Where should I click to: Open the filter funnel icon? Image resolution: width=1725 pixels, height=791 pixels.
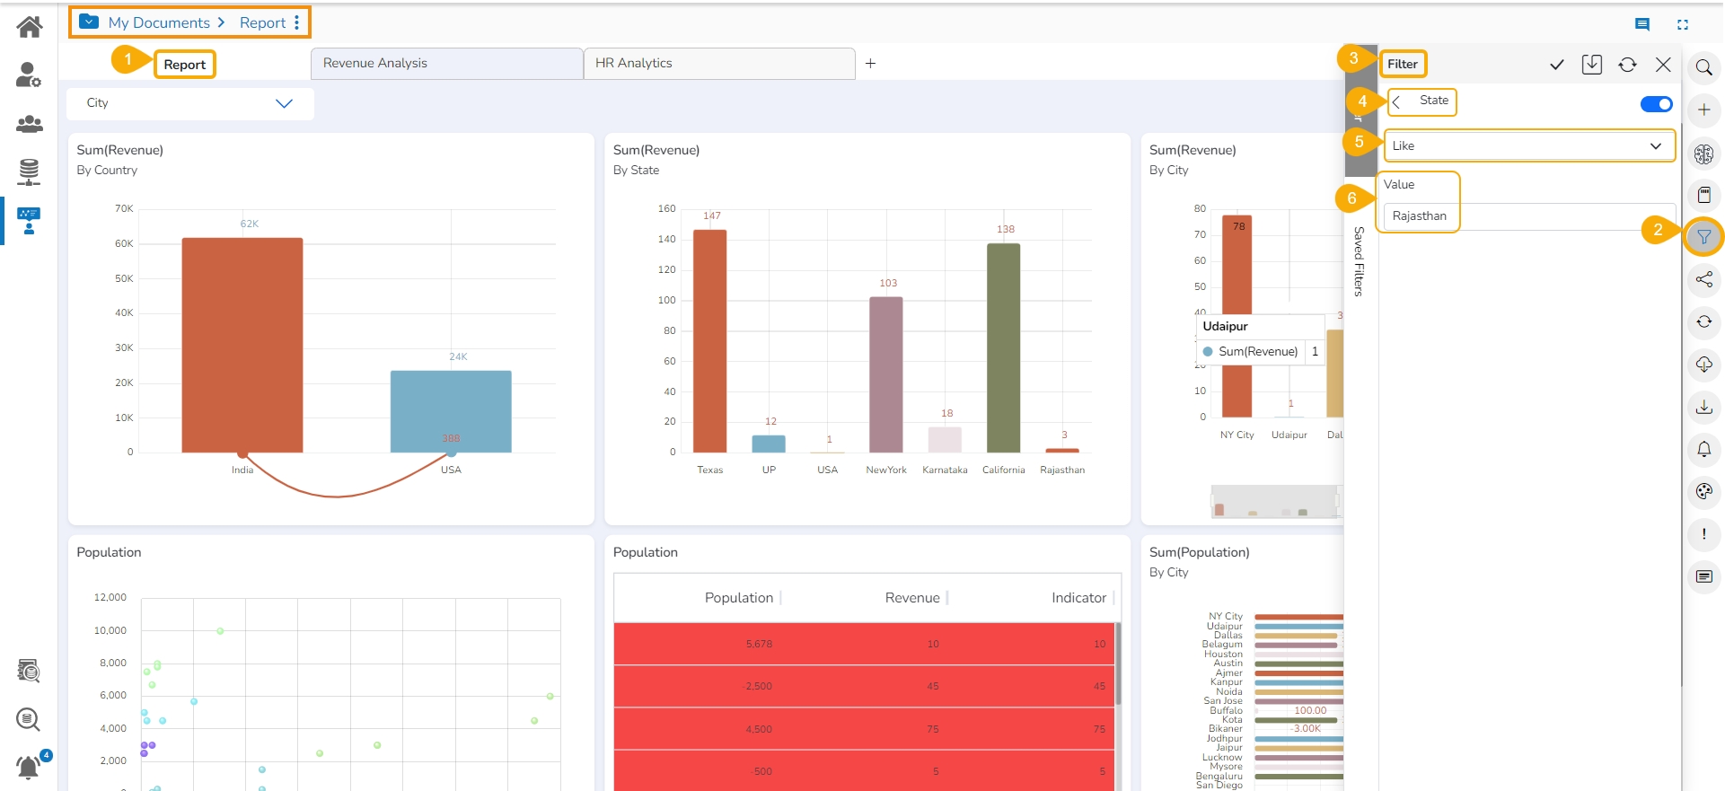coord(1703,237)
